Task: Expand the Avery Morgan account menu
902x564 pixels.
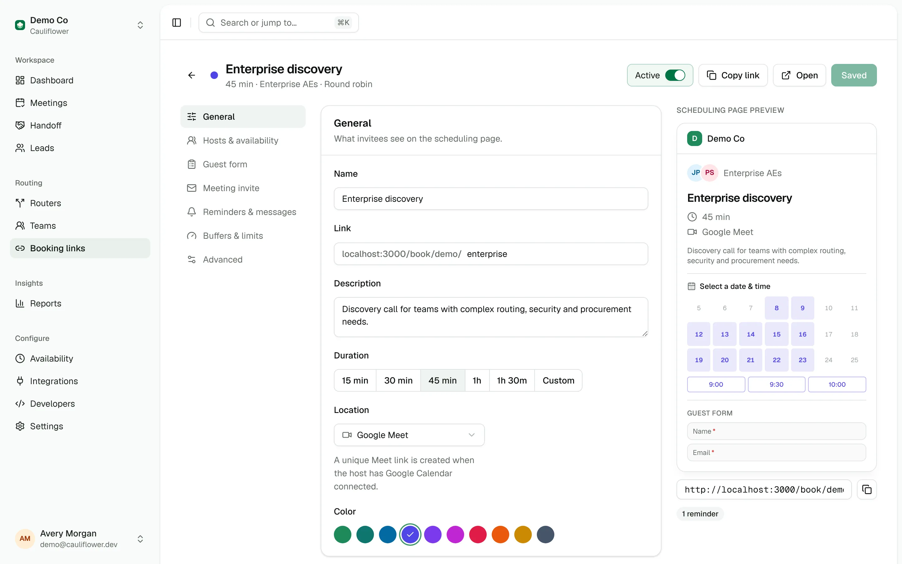Action: point(80,539)
